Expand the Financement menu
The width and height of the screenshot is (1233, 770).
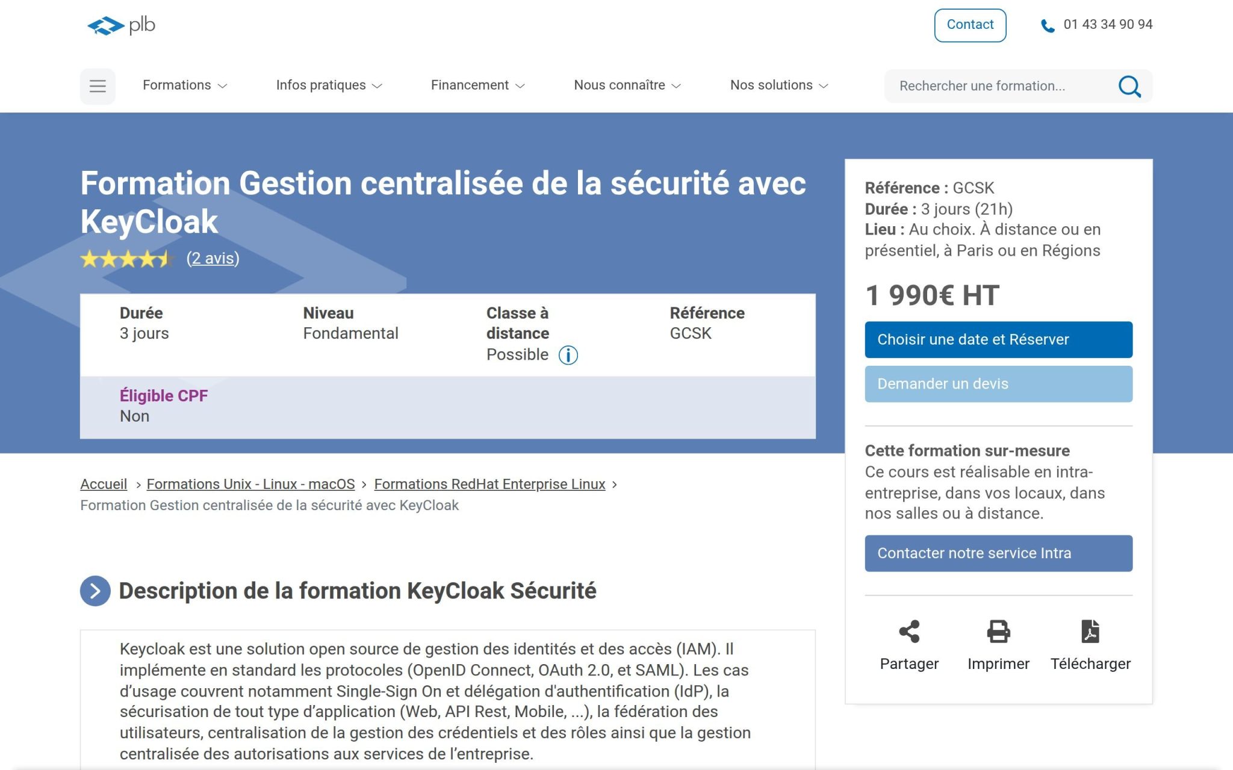pyautogui.click(x=477, y=85)
